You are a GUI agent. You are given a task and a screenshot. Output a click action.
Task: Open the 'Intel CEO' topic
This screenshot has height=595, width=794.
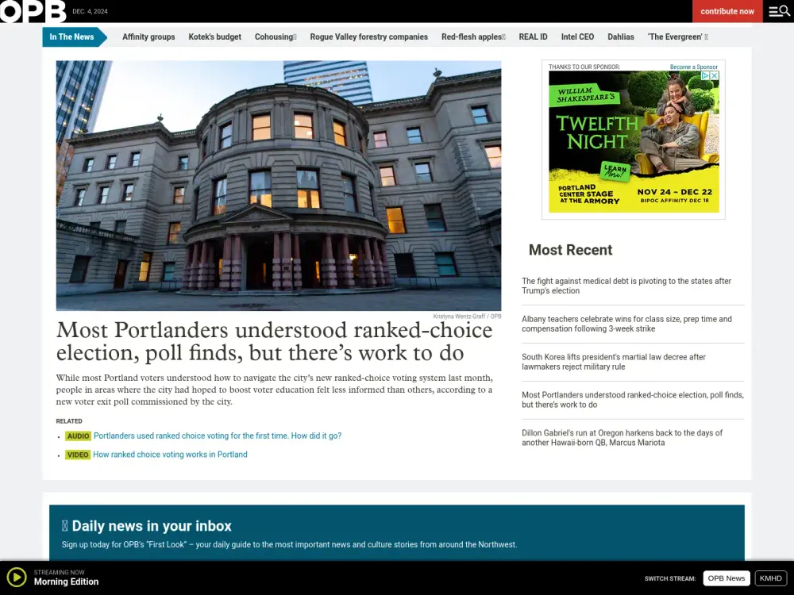click(577, 37)
